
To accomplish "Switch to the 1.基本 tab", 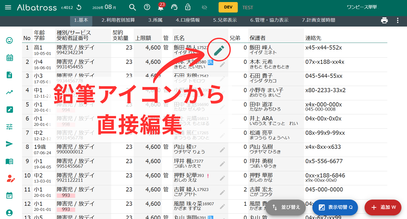I will tap(81, 20).
